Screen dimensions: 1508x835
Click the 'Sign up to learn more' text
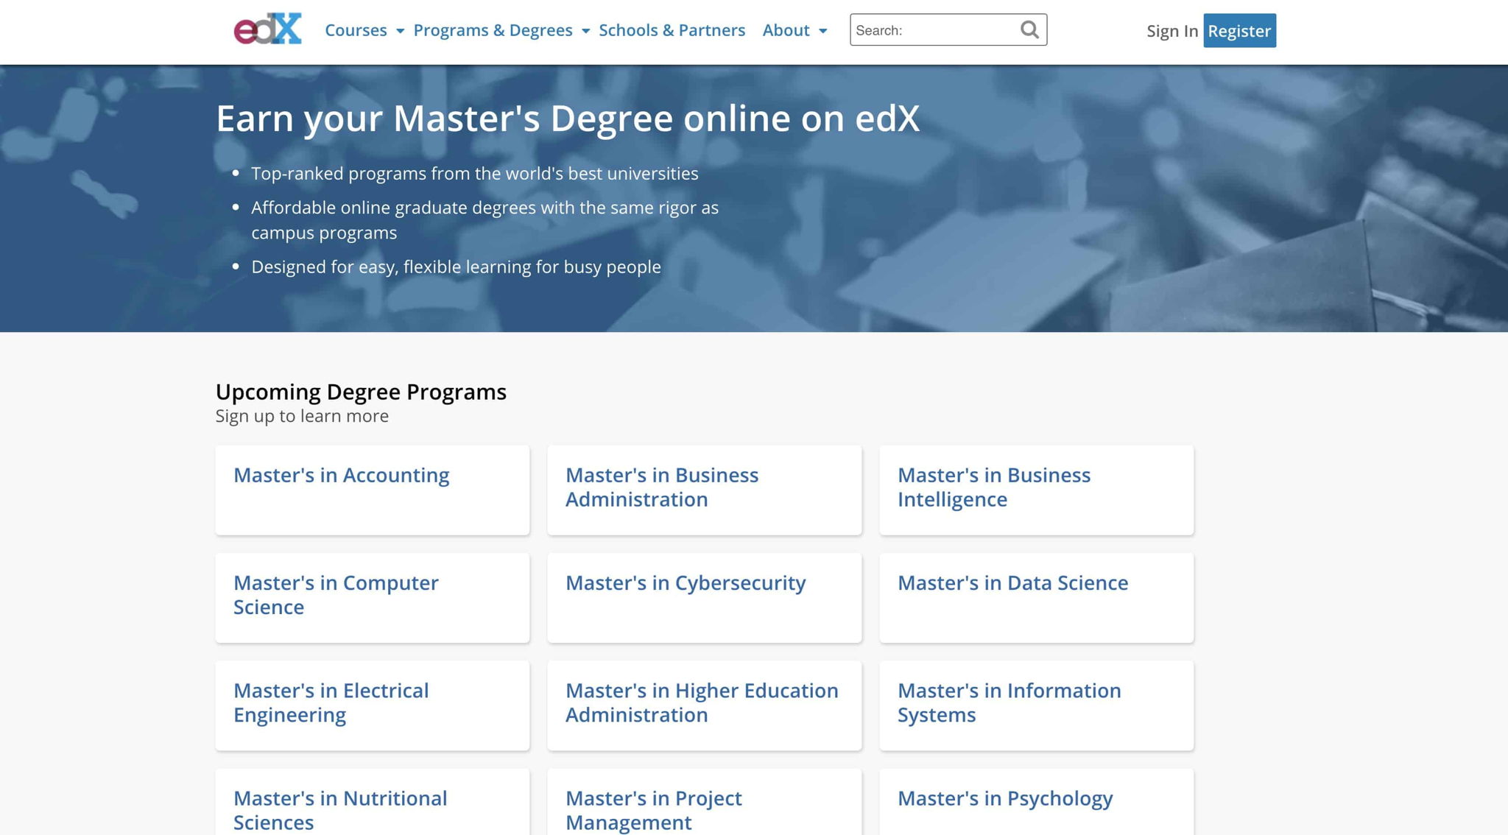coord(302,416)
